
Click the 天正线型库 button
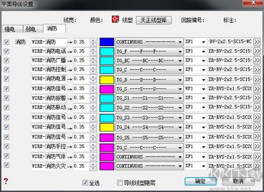[x=154, y=20]
